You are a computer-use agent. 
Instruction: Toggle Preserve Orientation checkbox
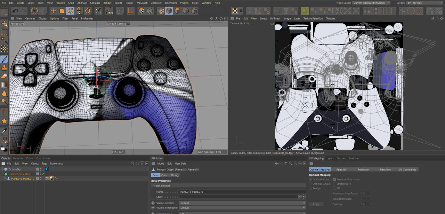pyautogui.click(x=334, y=179)
